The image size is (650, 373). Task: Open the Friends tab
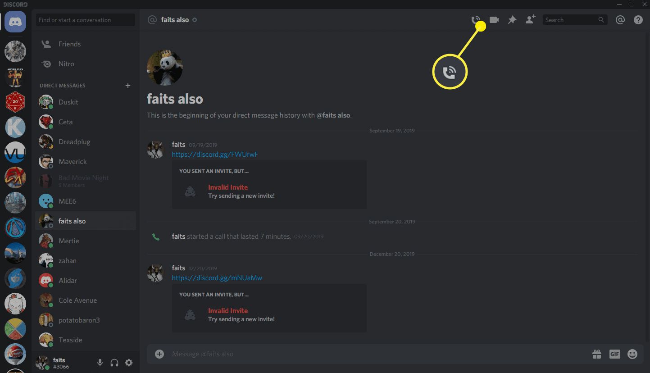(69, 44)
